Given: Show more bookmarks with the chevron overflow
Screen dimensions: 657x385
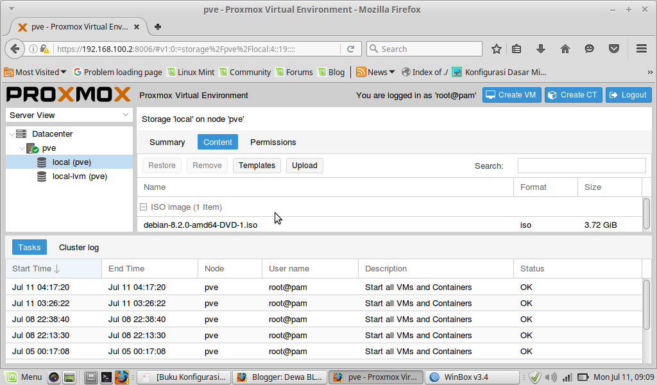Looking at the screenshot, I should point(650,73).
